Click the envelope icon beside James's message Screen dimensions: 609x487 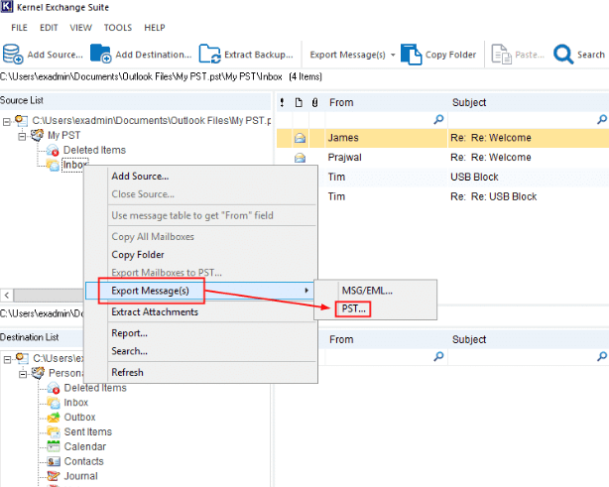[x=299, y=138]
